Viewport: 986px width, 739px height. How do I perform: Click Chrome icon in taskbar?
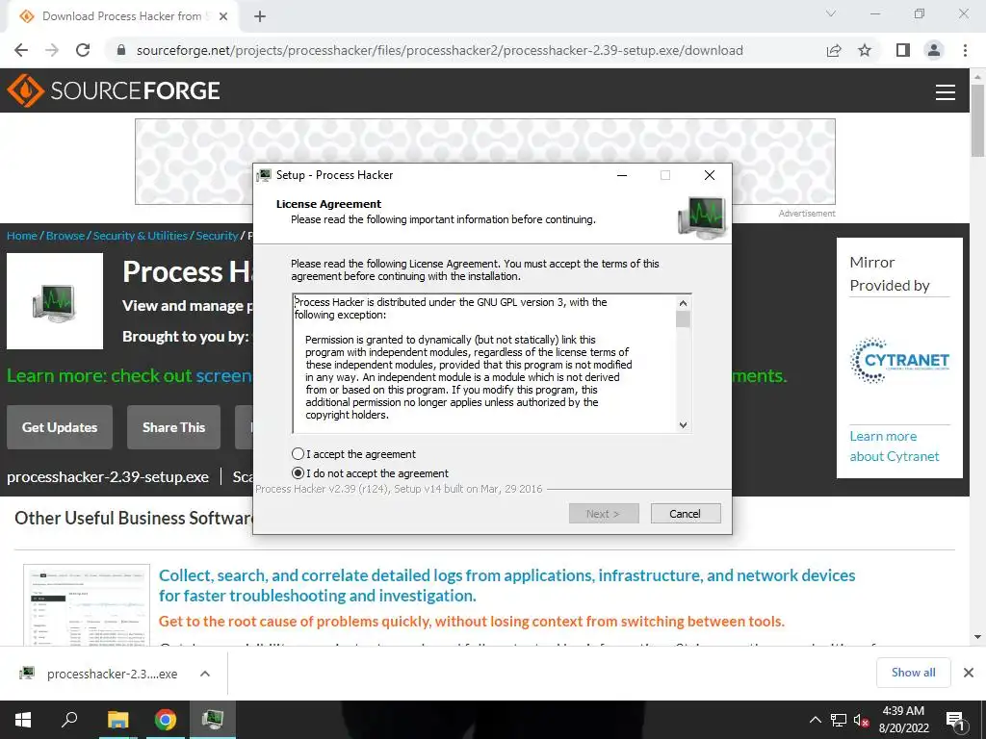click(x=166, y=720)
